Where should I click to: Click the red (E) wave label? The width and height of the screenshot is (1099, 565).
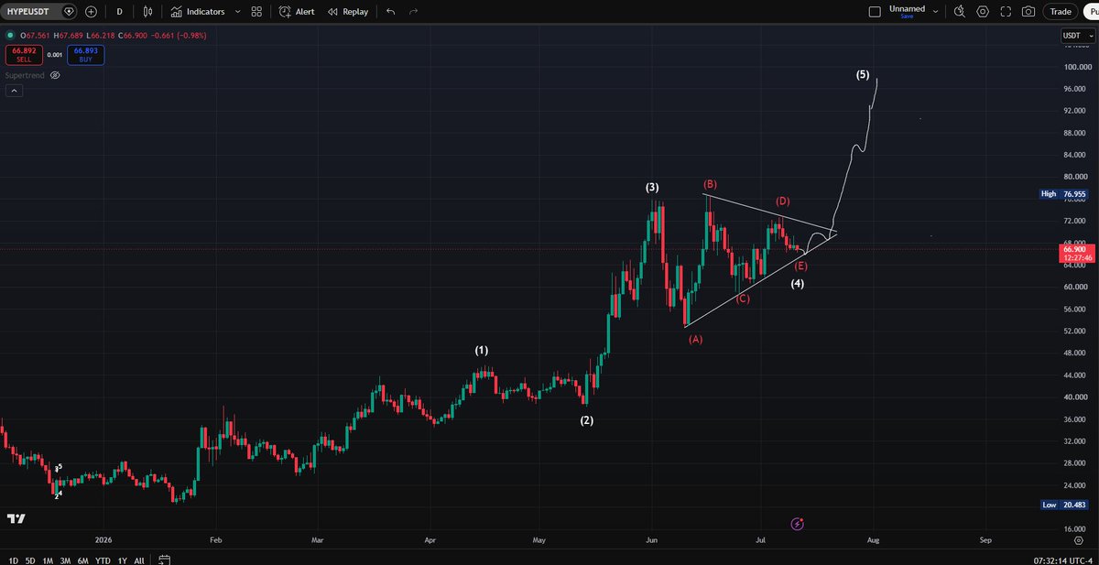point(801,266)
